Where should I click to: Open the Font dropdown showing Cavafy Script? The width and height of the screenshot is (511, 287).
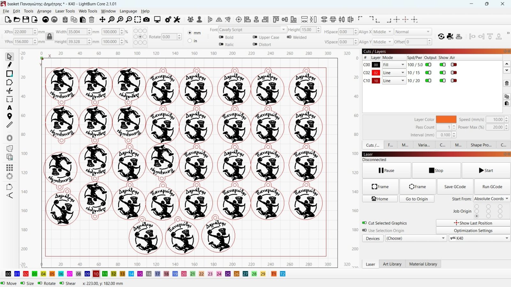252,30
